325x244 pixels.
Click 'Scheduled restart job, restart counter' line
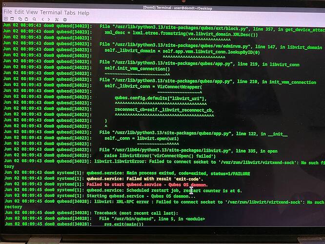[164, 190]
